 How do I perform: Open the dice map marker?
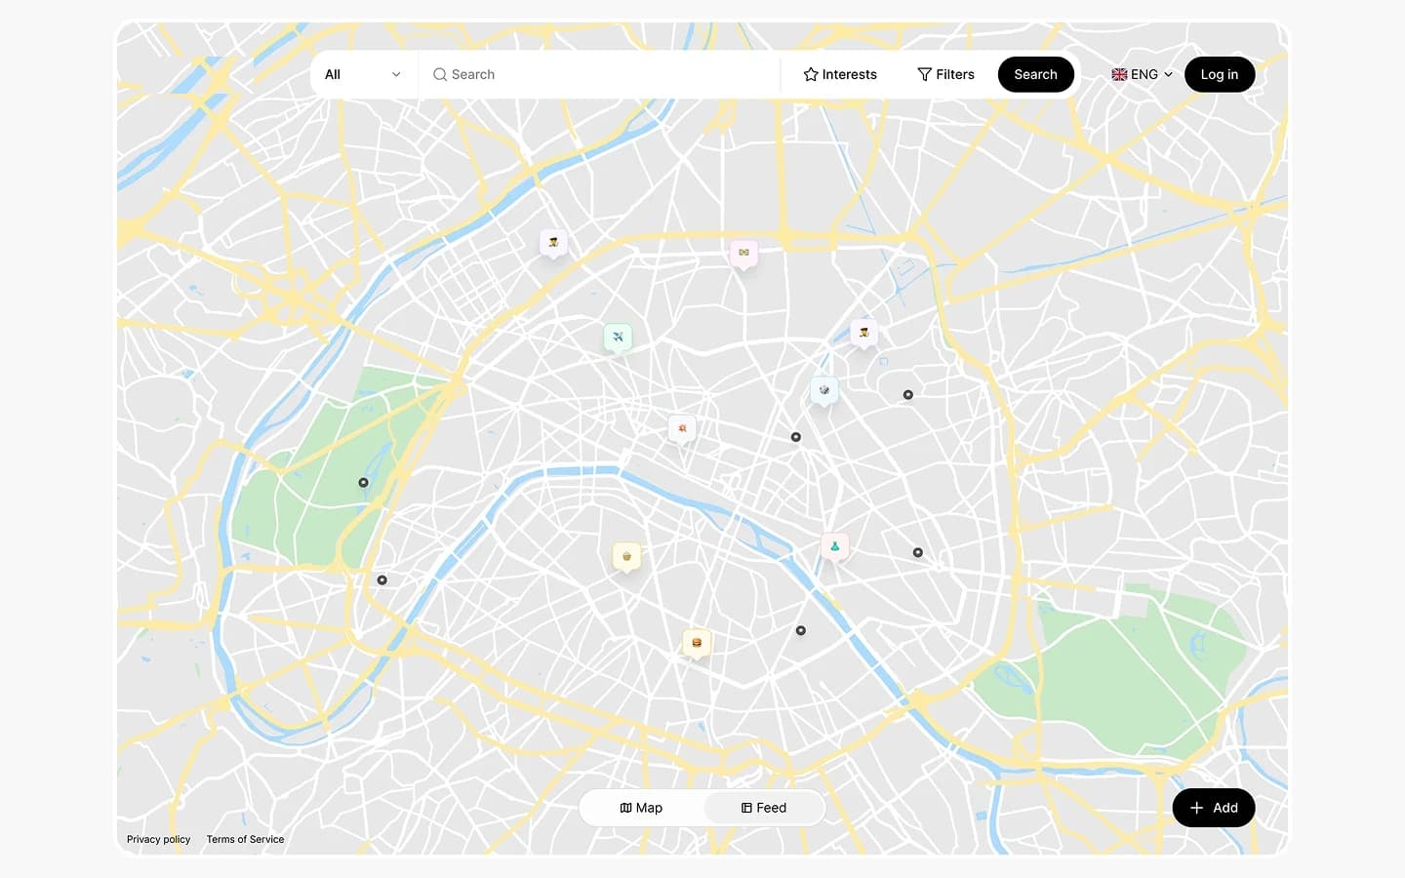coord(824,390)
